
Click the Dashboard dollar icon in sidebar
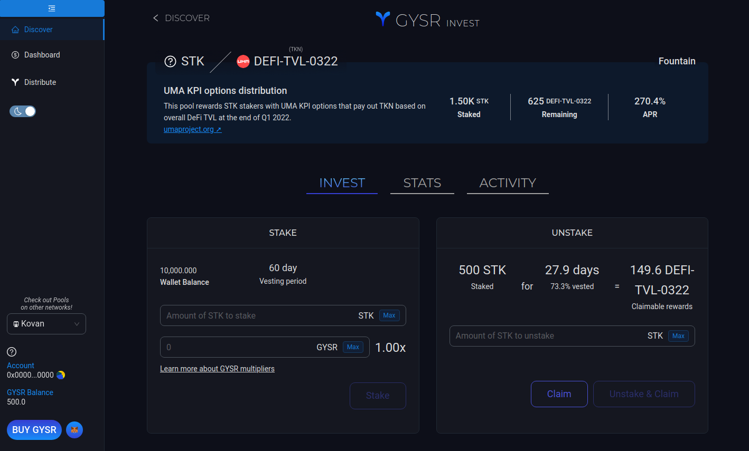pos(15,55)
